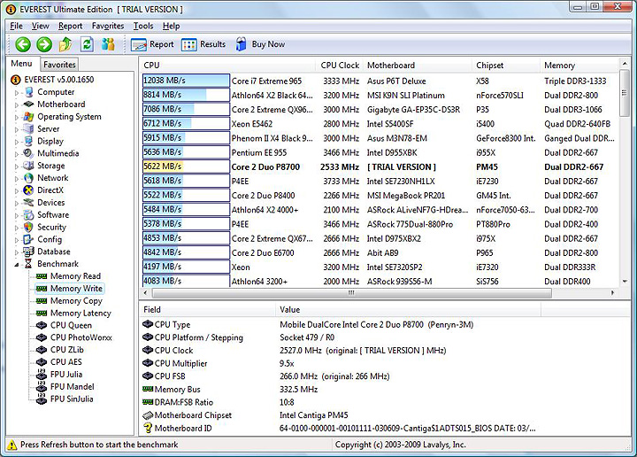This screenshot has height=457, width=637.
Task: Click the highlighted 5622 MB/s result bar
Action: [186, 167]
